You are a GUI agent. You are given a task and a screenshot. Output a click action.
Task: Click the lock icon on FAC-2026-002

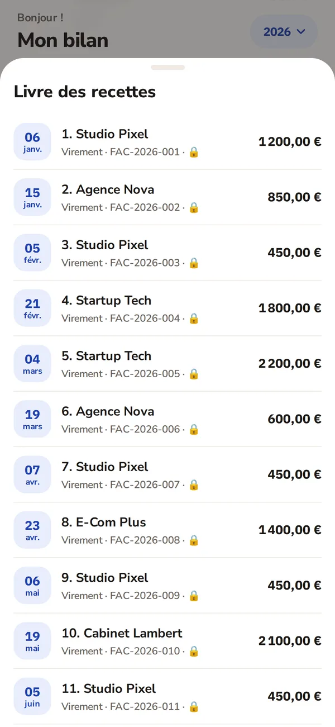coord(194,207)
